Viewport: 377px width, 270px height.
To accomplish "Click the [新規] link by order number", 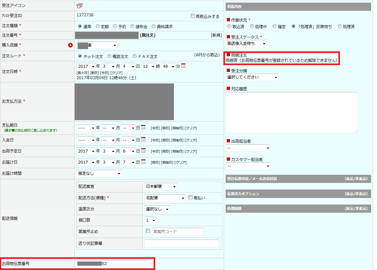I will [216, 35].
